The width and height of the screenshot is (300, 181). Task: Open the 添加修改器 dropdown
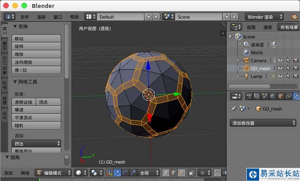coord(263,123)
